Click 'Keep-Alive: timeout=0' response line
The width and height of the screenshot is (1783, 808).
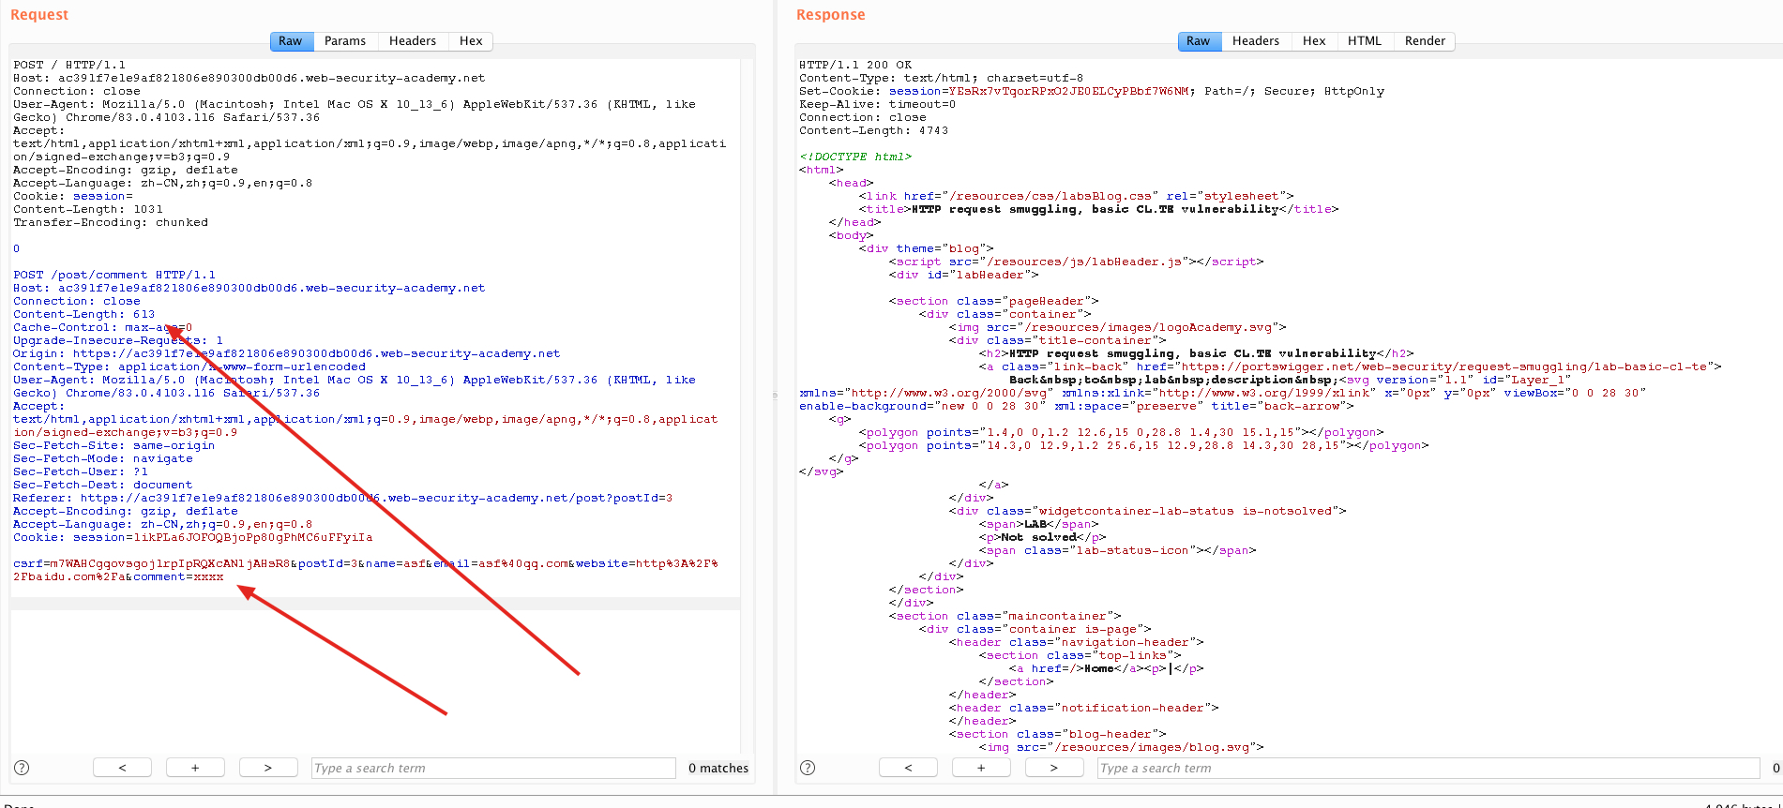click(x=878, y=105)
